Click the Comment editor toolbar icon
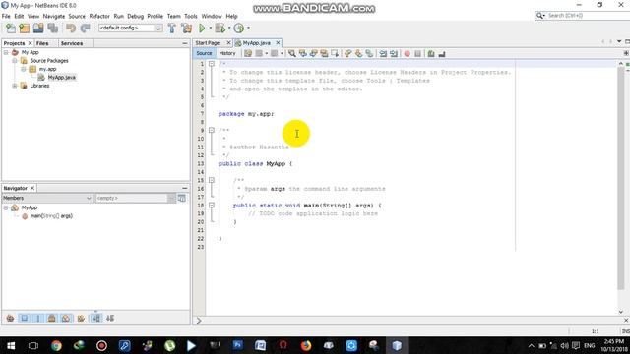Screen dimensions: 630x354 click(431, 53)
